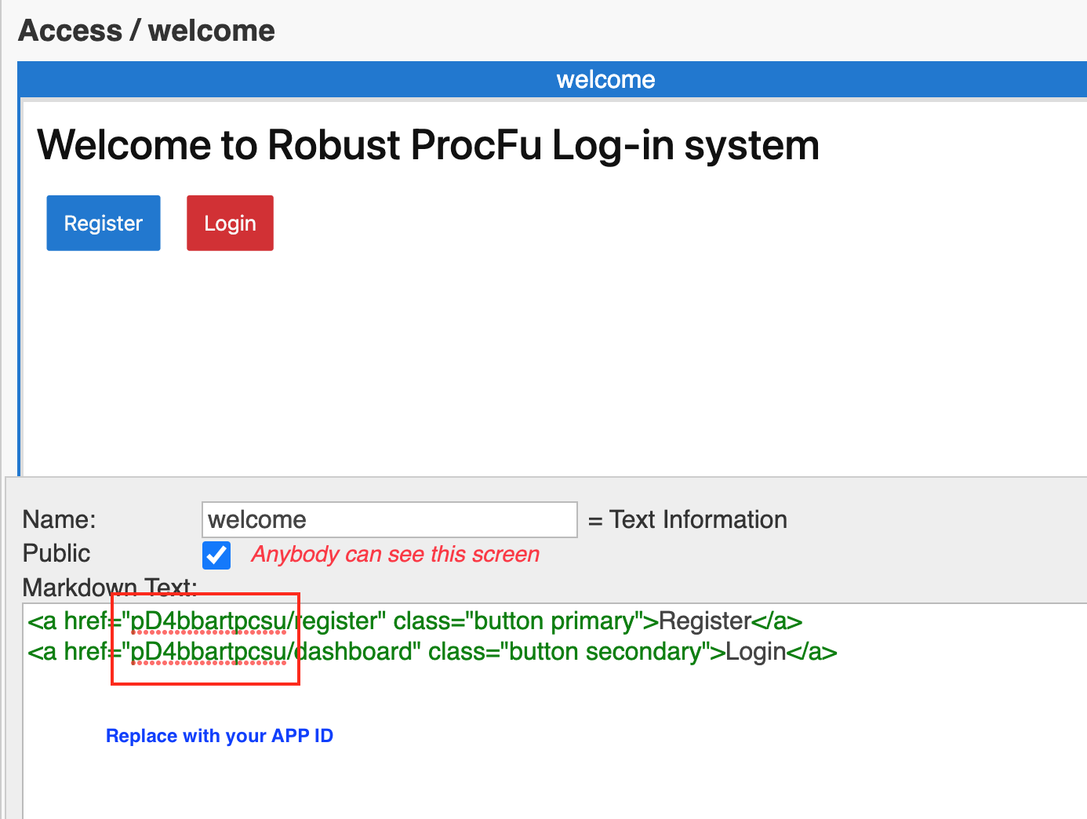Click the 'Public' label
The height and width of the screenshot is (819, 1087).
(56, 553)
